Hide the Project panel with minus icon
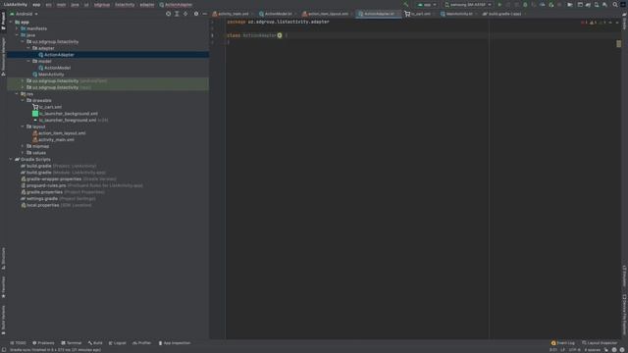Image resolution: width=628 pixels, height=353 pixels. 204,14
